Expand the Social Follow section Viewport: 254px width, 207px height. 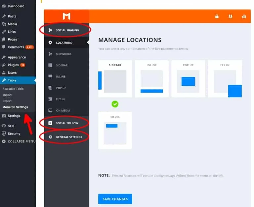pos(66,123)
